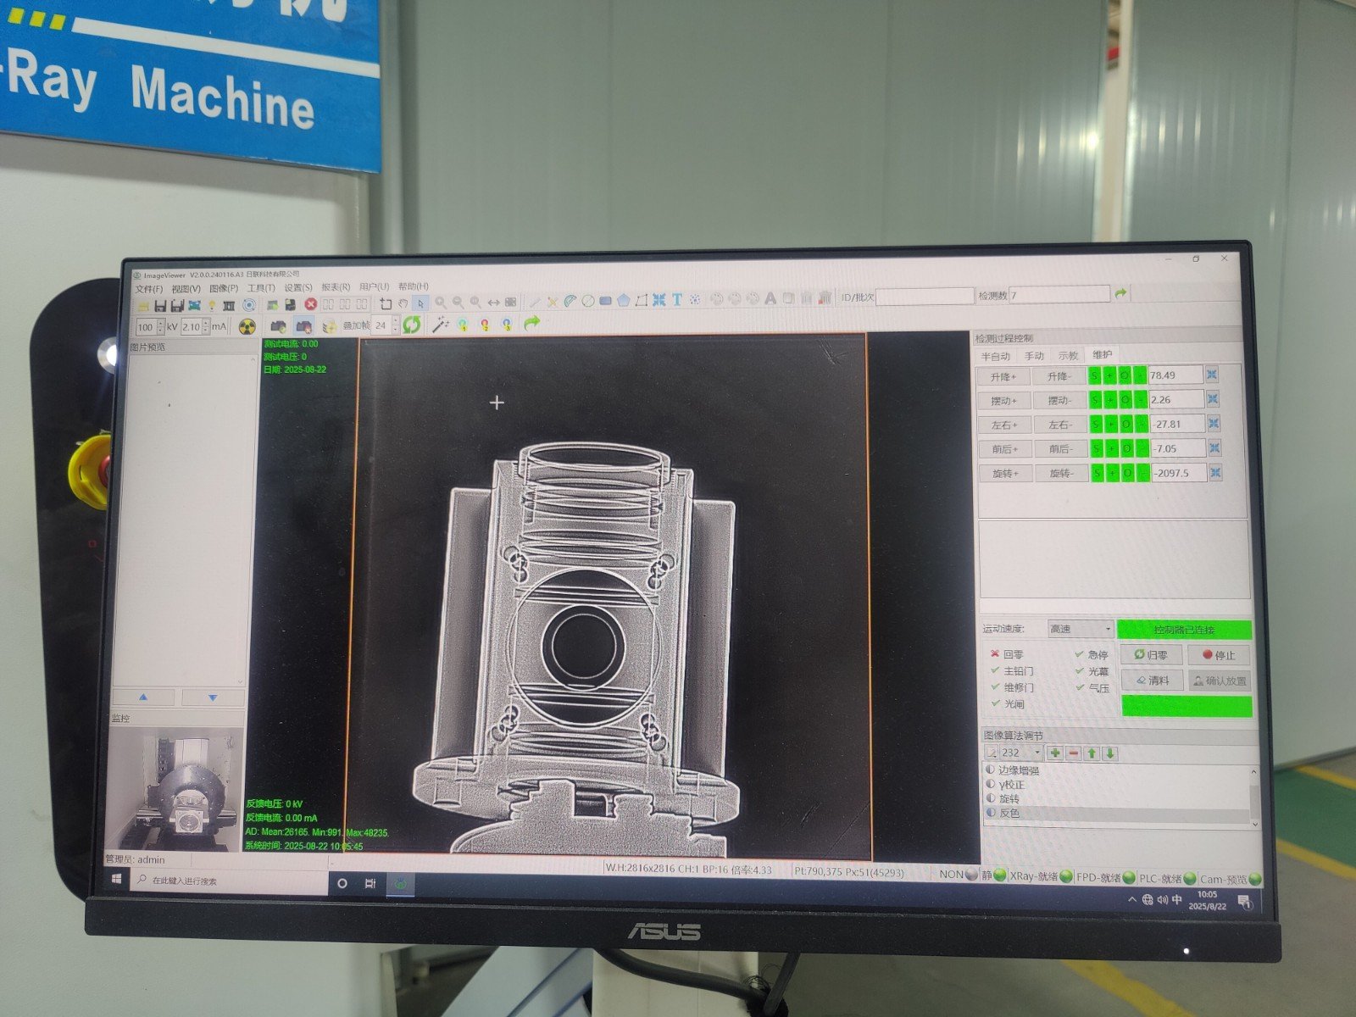Select the blue T text annotation tool

[x=677, y=299]
